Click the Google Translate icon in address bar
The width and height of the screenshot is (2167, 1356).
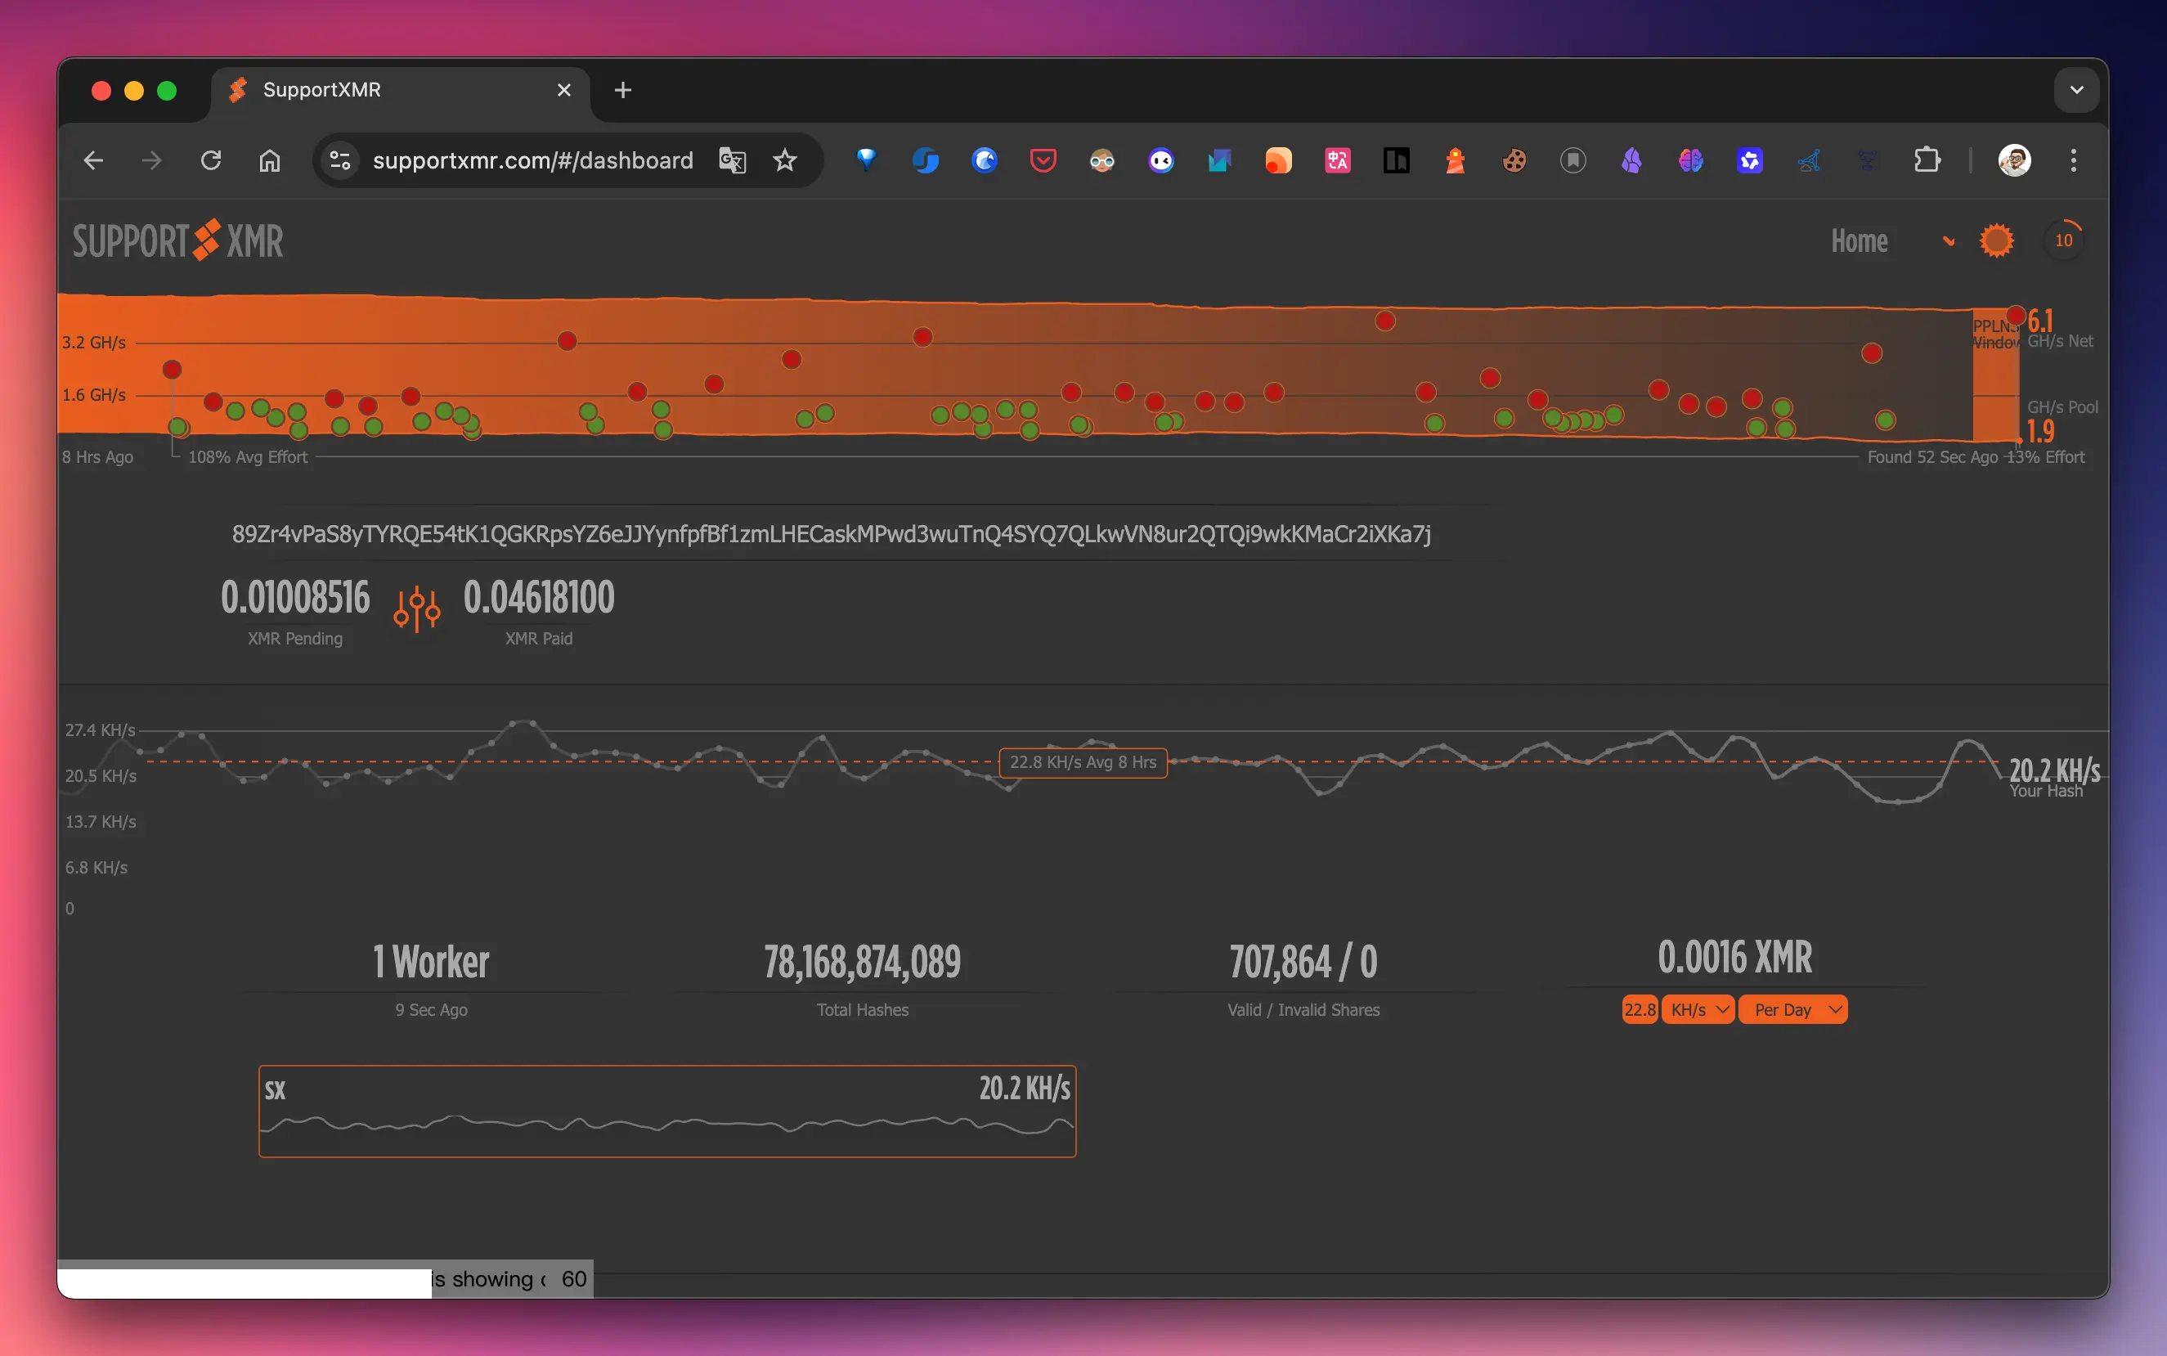(732, 160)
